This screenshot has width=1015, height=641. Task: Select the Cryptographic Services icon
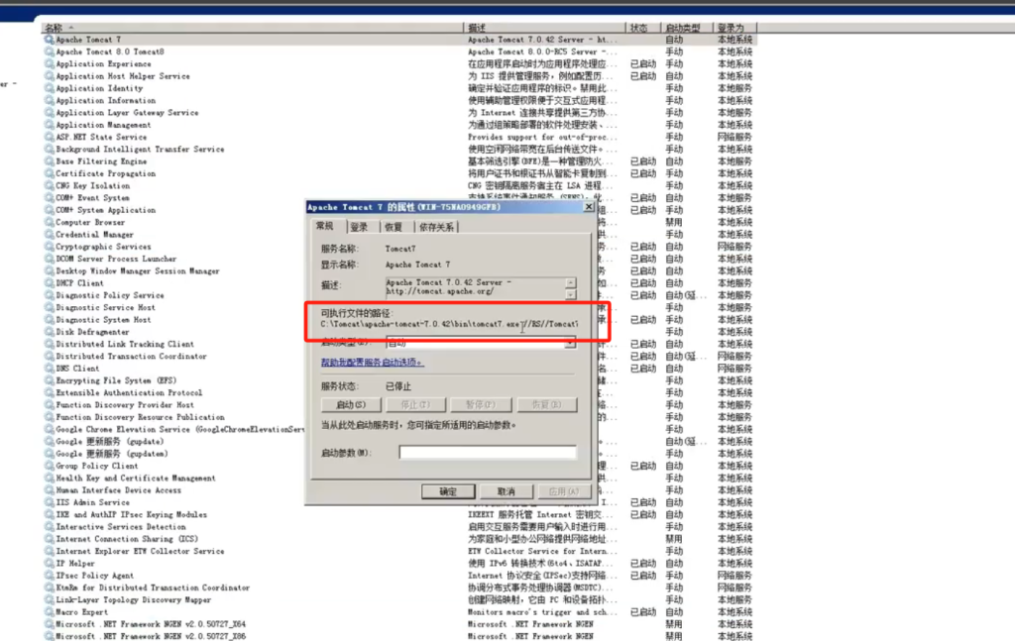click(50, 247)
